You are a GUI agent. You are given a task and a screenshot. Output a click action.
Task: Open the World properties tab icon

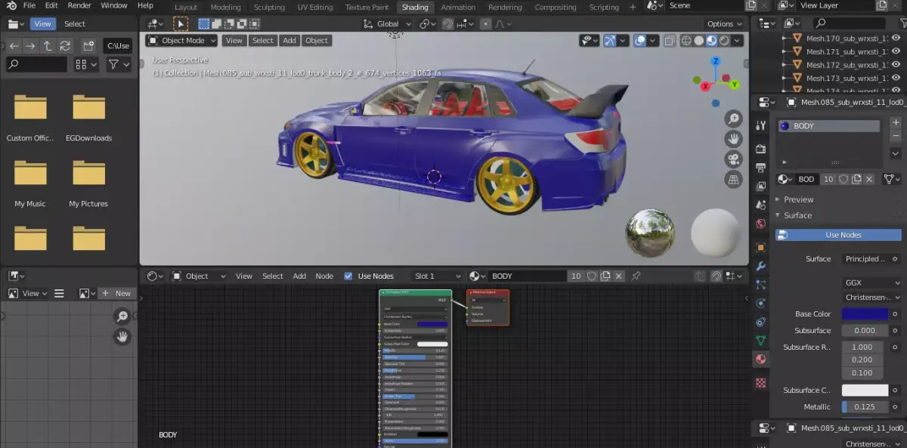tap(761, 224)
